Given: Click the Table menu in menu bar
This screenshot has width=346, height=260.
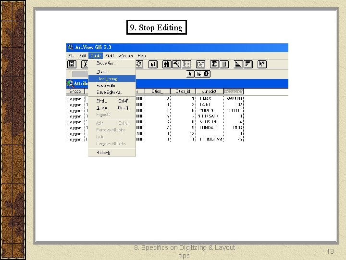Looking at the screenshot, I should click(96, 56).
